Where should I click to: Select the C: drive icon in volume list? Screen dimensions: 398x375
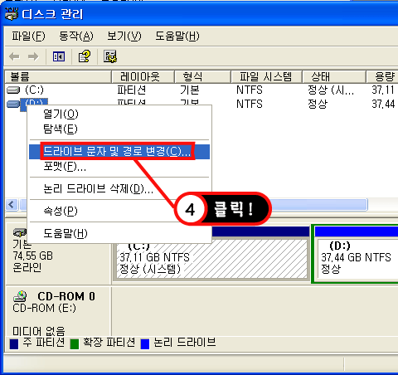coord(13,90)
